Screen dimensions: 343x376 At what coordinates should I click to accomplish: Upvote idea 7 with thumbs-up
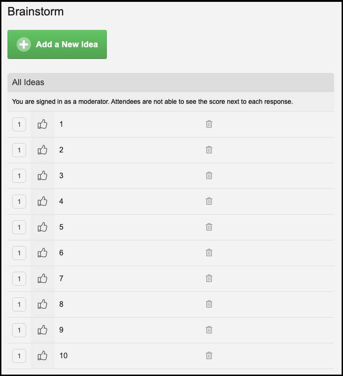42,278
